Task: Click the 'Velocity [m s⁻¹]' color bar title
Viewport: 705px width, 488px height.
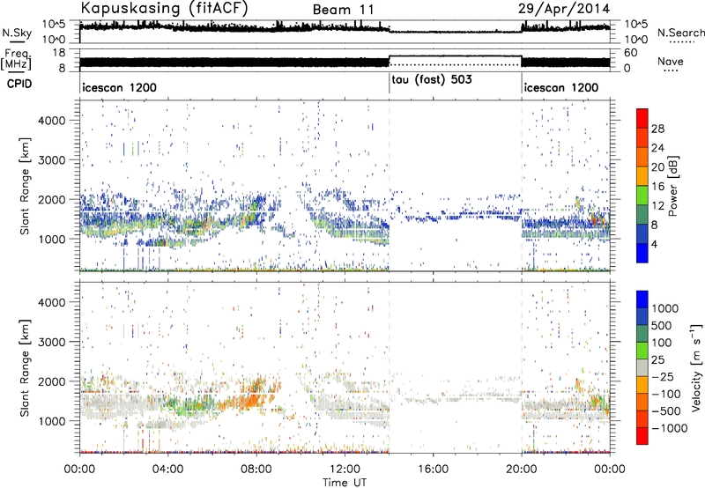Action: (696, 367)
